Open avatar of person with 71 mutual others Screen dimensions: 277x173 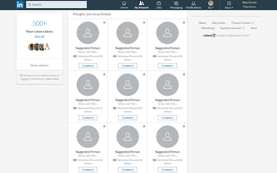(x=88, y=85)
